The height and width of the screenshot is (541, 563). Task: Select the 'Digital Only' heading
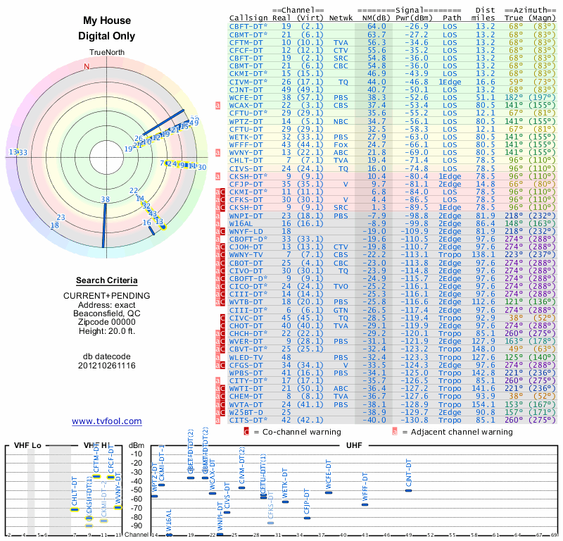click(107, 36)
